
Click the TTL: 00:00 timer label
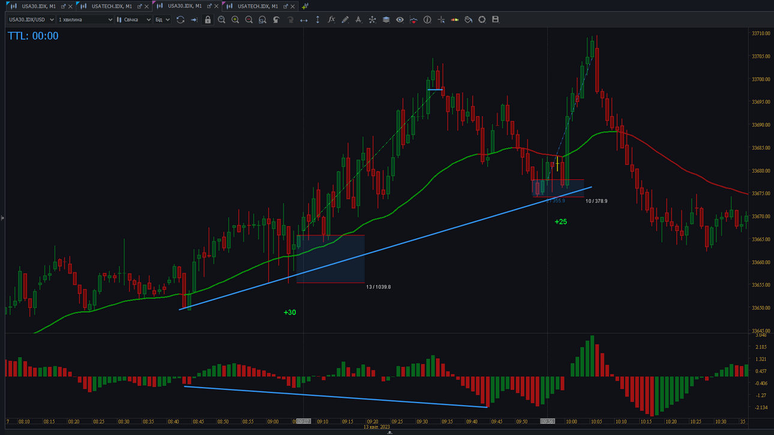point(33,36)
